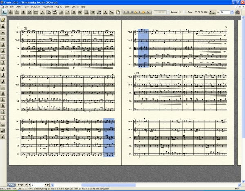Select the Tuplet tool
The image size is (245, 191).
coord(61,12)
